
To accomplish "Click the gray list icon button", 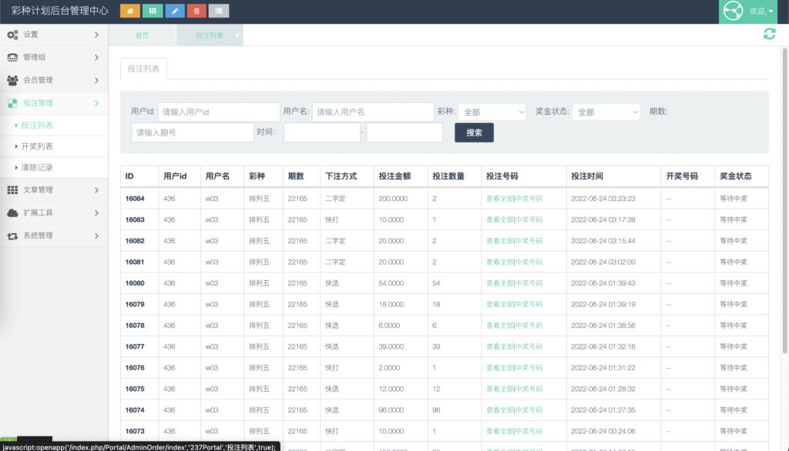I will (x=219, y=11).
